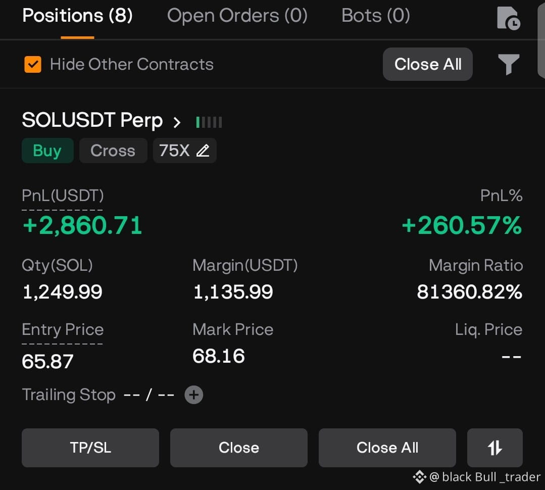
Task: Add trailing stop with plus icon
Action: point(194,395)
